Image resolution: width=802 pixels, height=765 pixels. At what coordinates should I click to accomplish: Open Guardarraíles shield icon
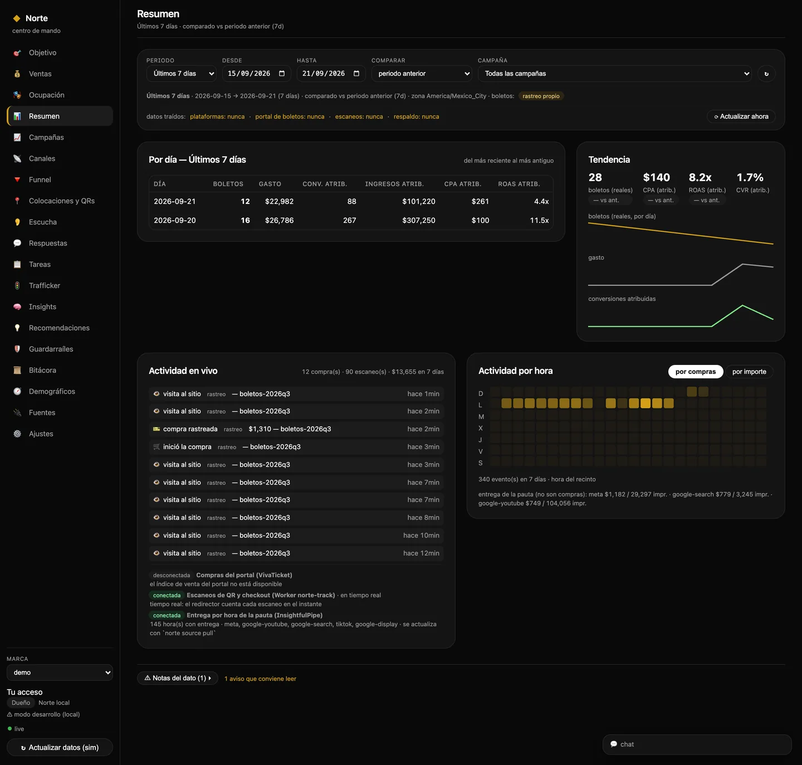click(x=17, y=349)
